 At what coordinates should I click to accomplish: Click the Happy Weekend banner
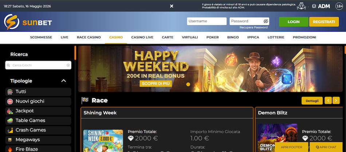pos(210,69)
